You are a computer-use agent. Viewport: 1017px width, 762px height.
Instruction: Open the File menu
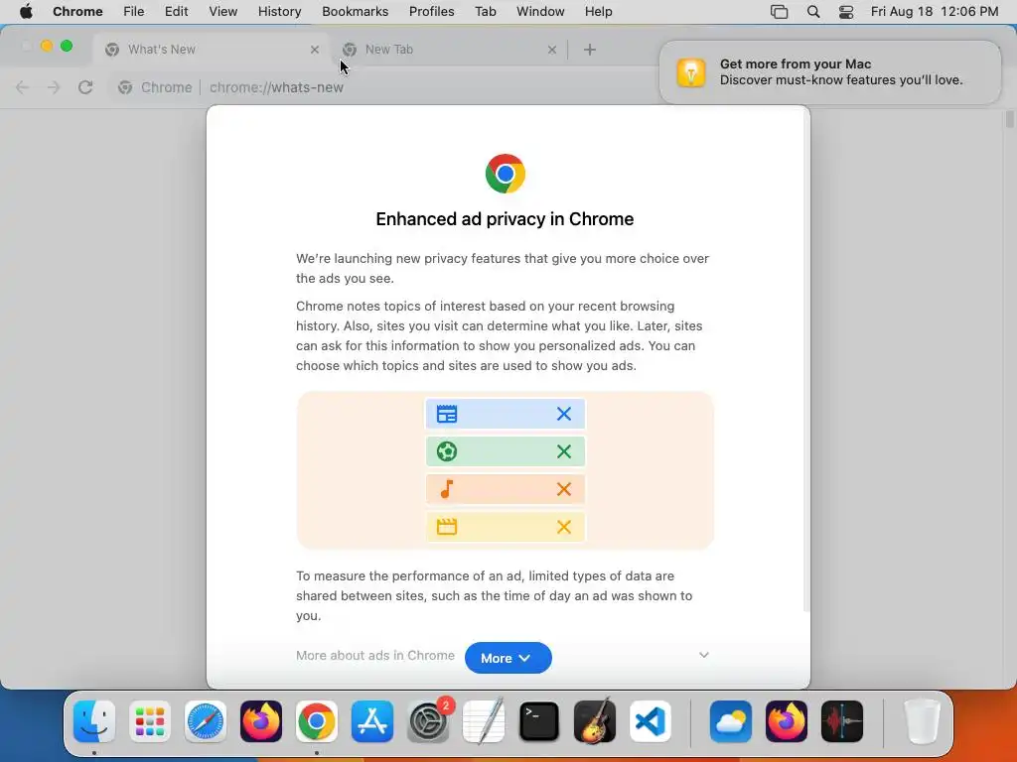(x=134, y=12)
